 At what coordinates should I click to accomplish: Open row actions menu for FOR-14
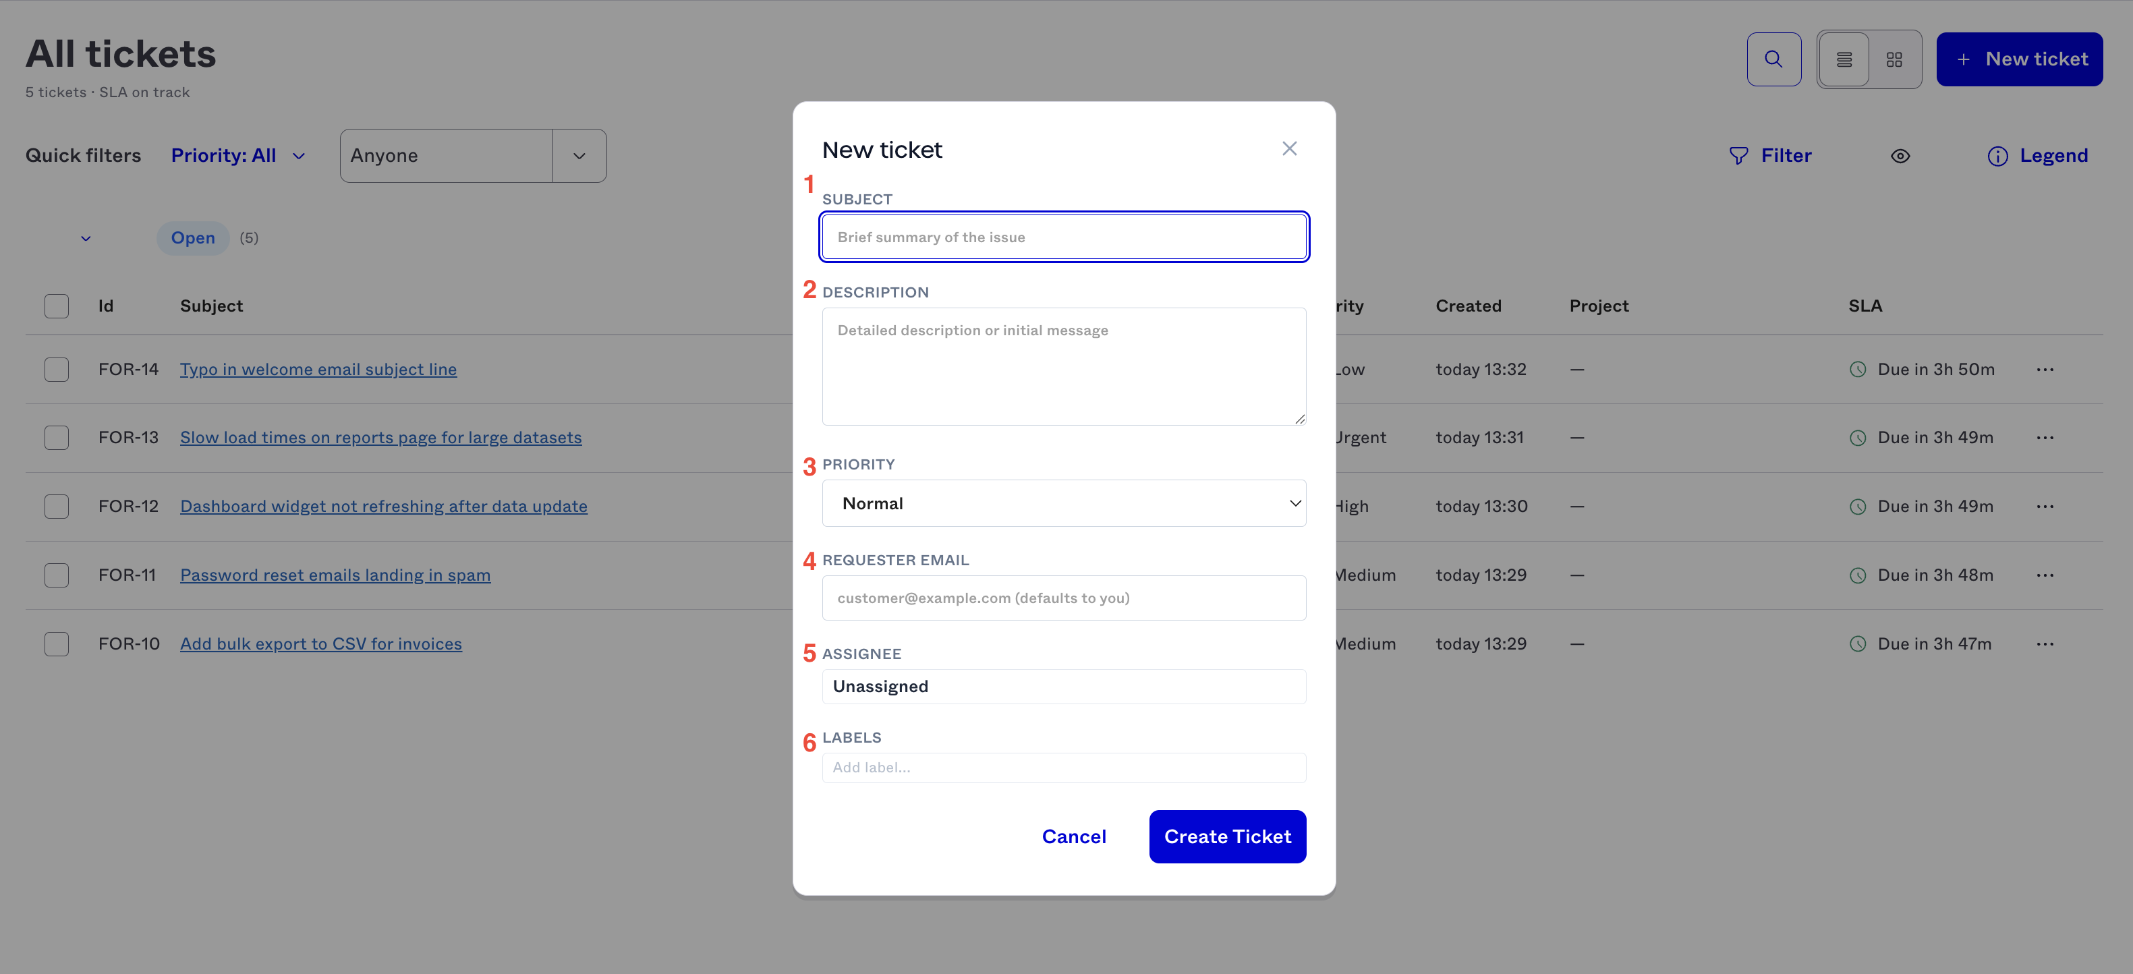click(2045, 370)
